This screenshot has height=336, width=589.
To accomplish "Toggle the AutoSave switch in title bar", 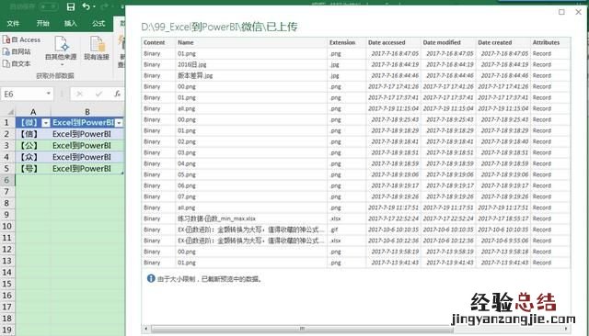I will [x=49, y=6].
